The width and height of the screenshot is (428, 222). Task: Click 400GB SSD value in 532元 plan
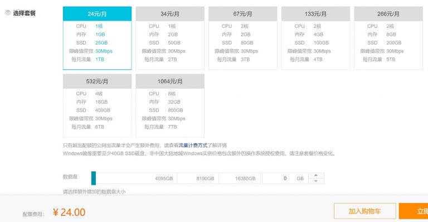point(103,110)
